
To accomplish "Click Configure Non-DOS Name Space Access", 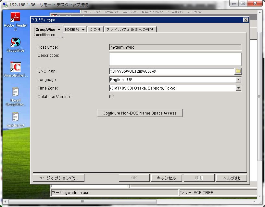I will (140, 113).
